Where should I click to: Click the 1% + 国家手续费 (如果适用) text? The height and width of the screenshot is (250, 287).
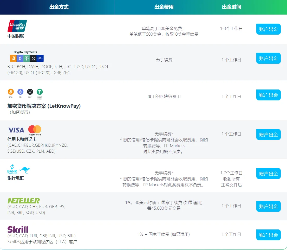pyautogui.click(x=164, y=234)
